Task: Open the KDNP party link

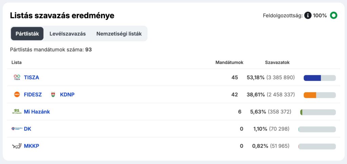Action: pyautogui.click(x=67, y=95)
